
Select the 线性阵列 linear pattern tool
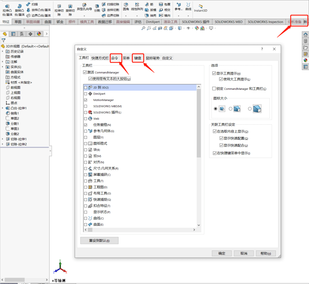coord(137,7)
